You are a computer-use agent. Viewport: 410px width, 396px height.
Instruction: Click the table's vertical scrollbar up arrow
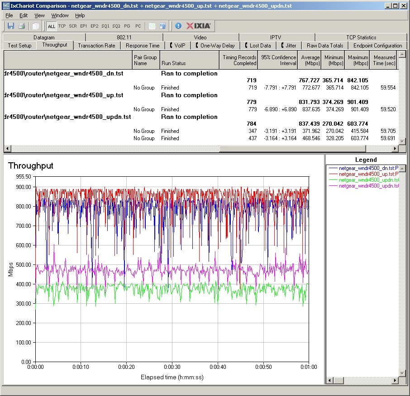point(402,54)
